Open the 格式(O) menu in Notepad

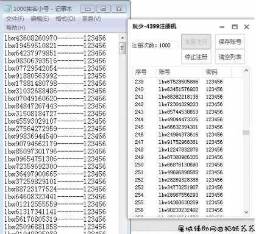[65, 19]
